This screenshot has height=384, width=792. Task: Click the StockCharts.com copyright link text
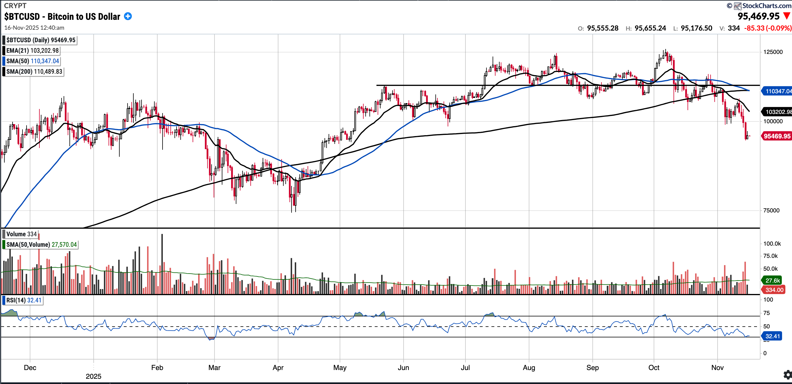[x=767, y=6]
